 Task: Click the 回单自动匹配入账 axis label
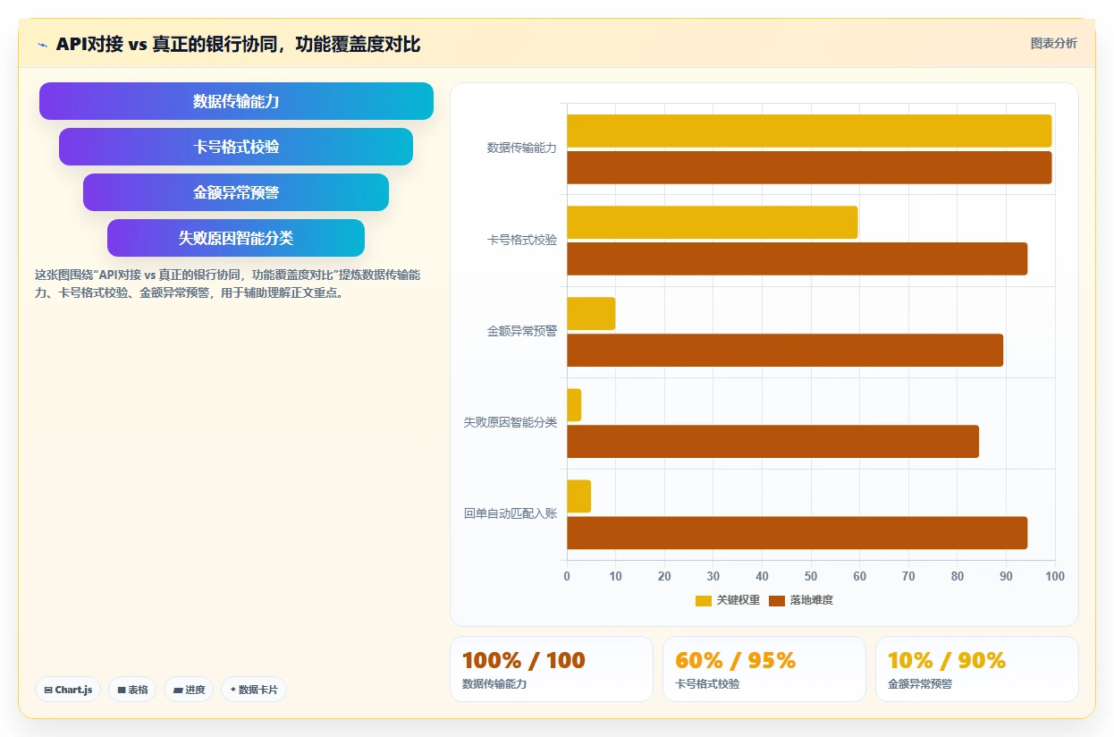pos(511,513)
